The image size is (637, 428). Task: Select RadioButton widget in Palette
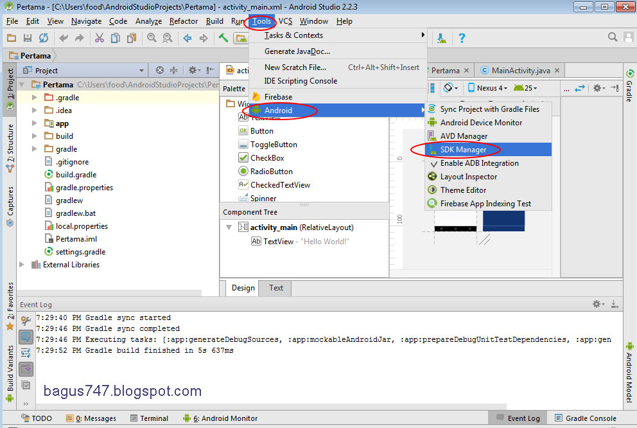click(x=271, y=171)
